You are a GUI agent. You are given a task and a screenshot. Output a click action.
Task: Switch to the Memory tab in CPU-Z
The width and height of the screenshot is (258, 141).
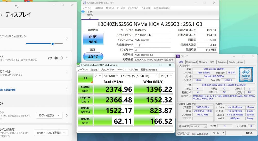[203, 62]
